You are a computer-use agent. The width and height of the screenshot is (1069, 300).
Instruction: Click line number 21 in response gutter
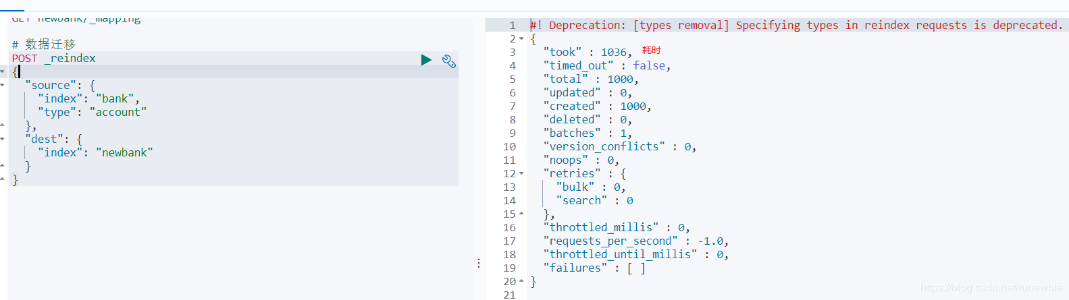(x=510, y=295)
